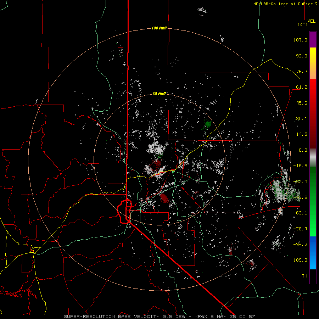319x319 pixels.
Task: Click the -47.6 velocity scale value
Action: pyautogui.click(x=300, y=197)
